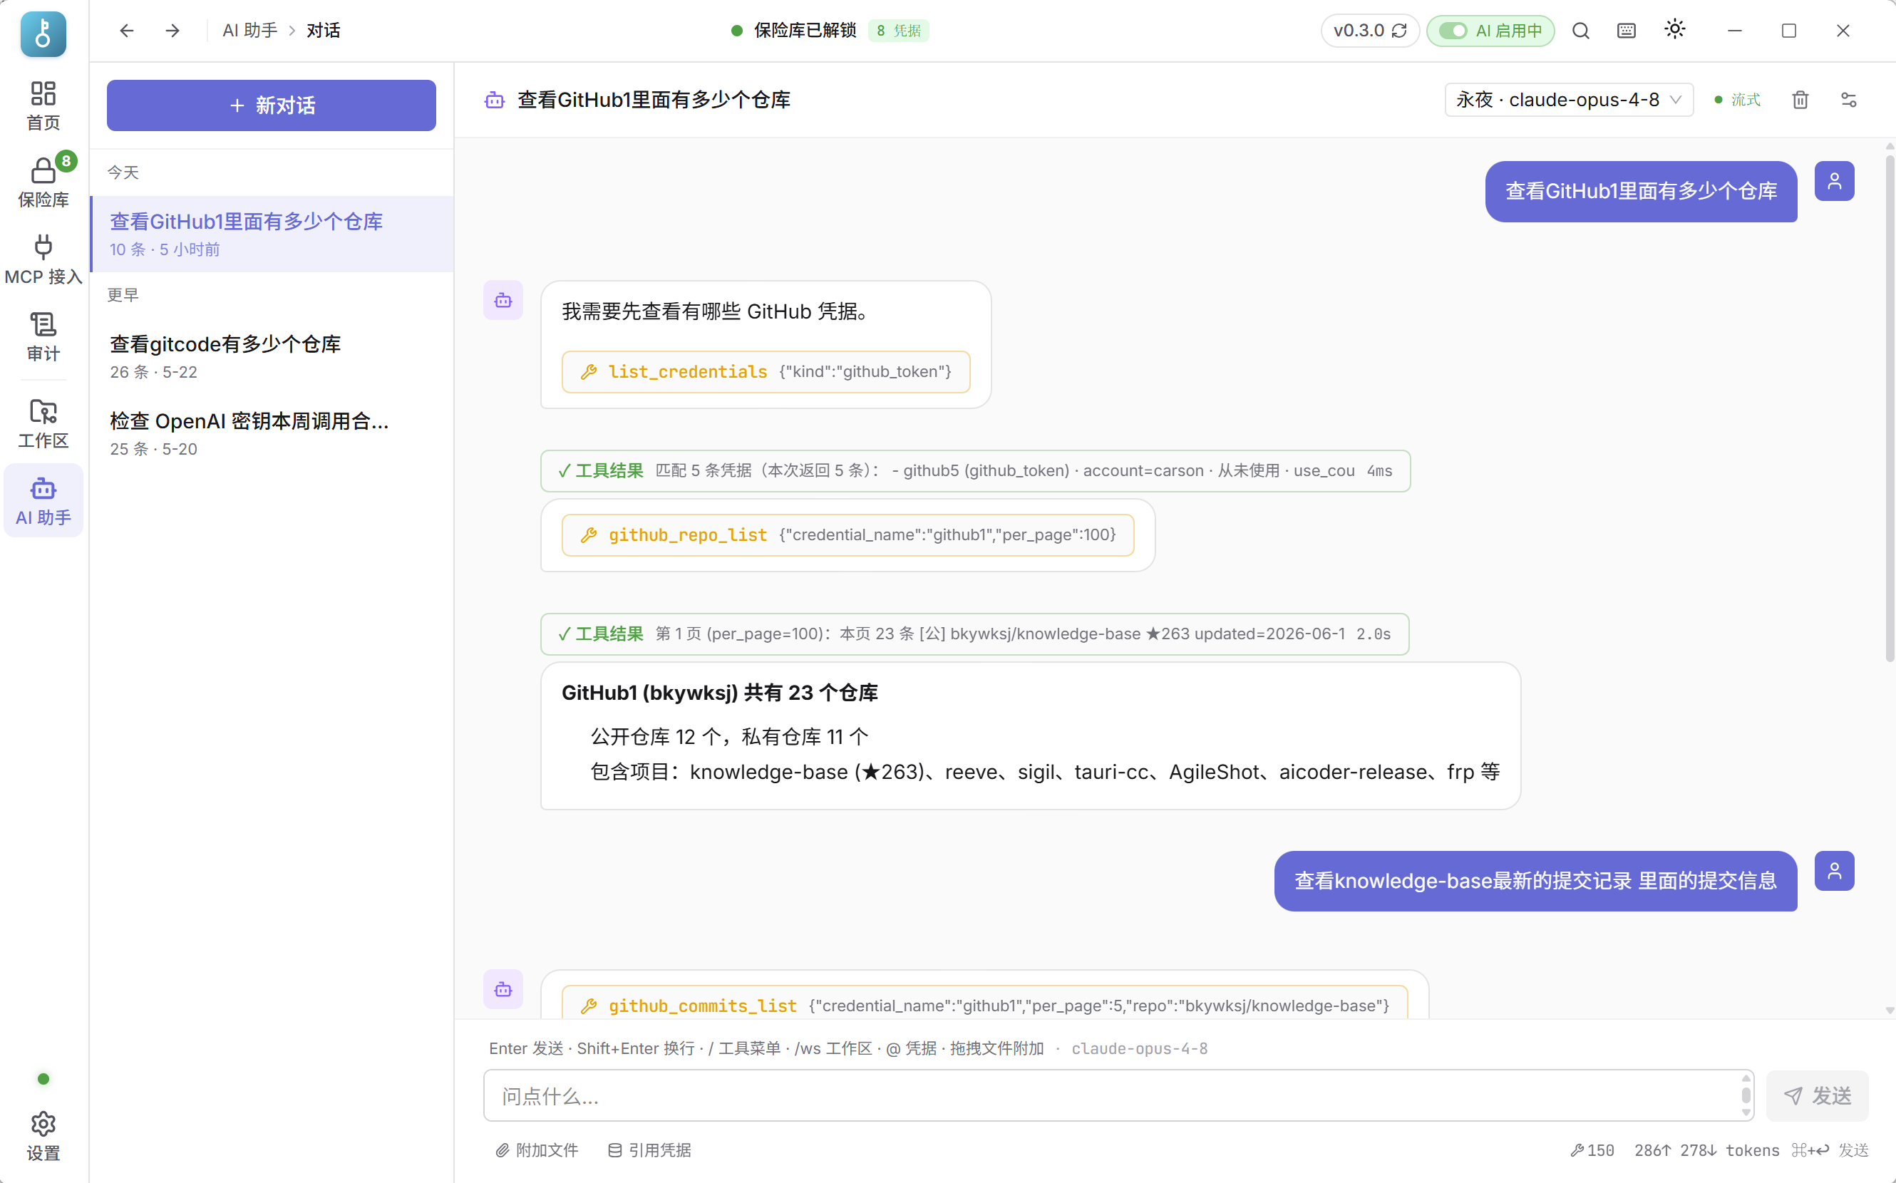Expand the 第 1 页 per_page=100 tool result
This screenshot has height=1183, width=1896.
[974, 634]
